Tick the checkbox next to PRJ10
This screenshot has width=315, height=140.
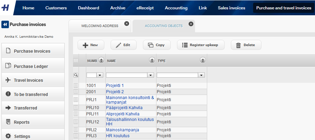pyautogui.click(x=76, y=108)
